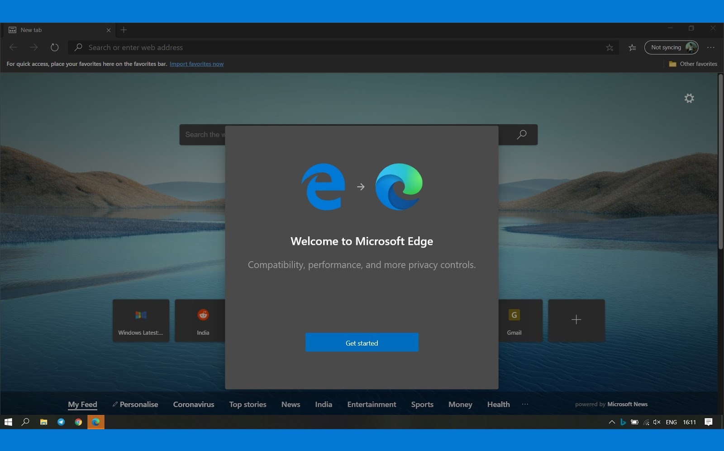The width and height of the screenshot is (724, 451).
Task: Switch to the Coronavirus feed tab
Action: pyautogui.click(x=194, y=404)
